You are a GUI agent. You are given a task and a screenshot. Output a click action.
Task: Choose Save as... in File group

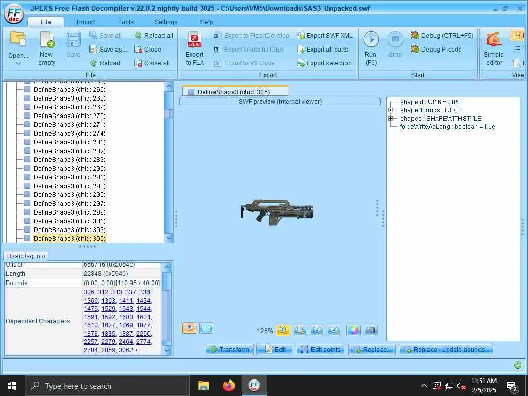pyautogui.click(x=108, y=49)
